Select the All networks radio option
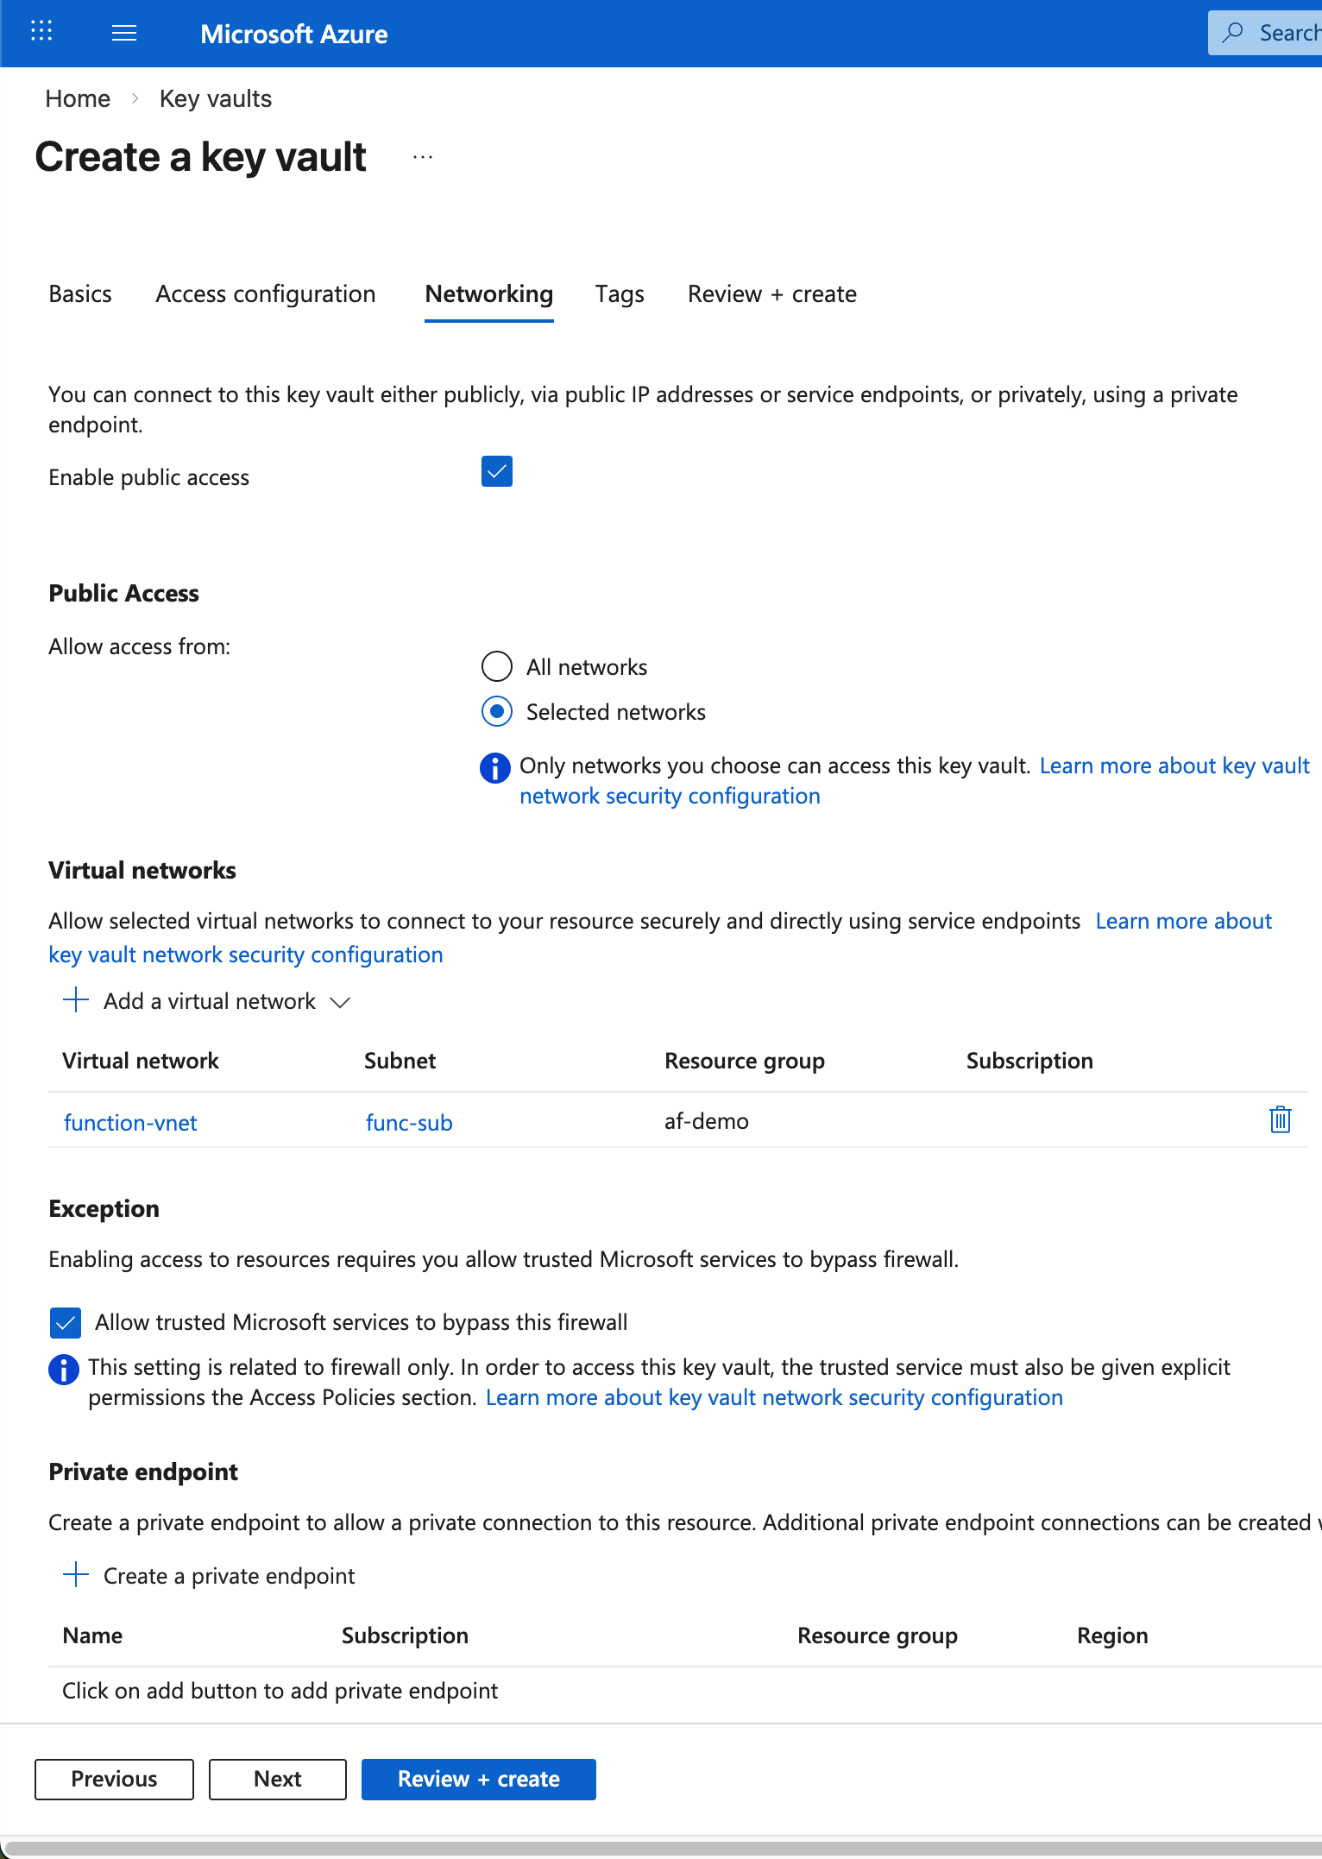The image size is (1322, 1859). (497, 667)
